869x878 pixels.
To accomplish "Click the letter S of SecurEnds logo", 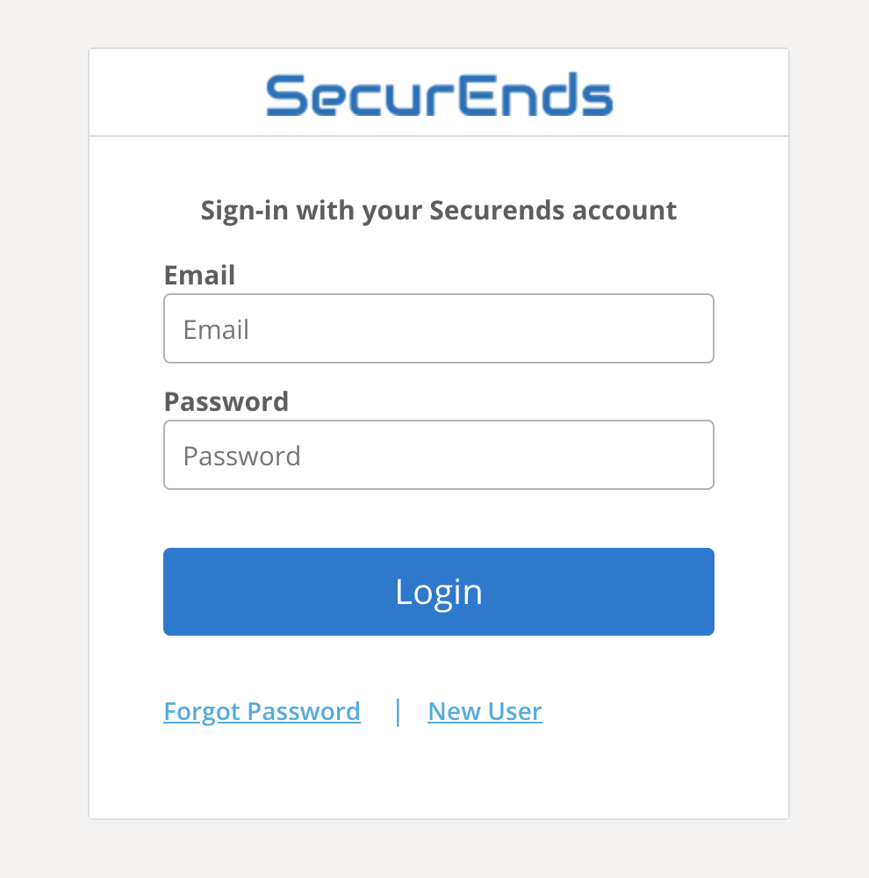I will pos(285,97).
